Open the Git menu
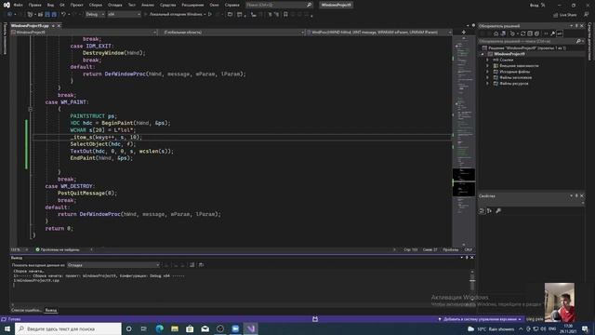Viewport: 595px width, 335px height. (62, 5)
